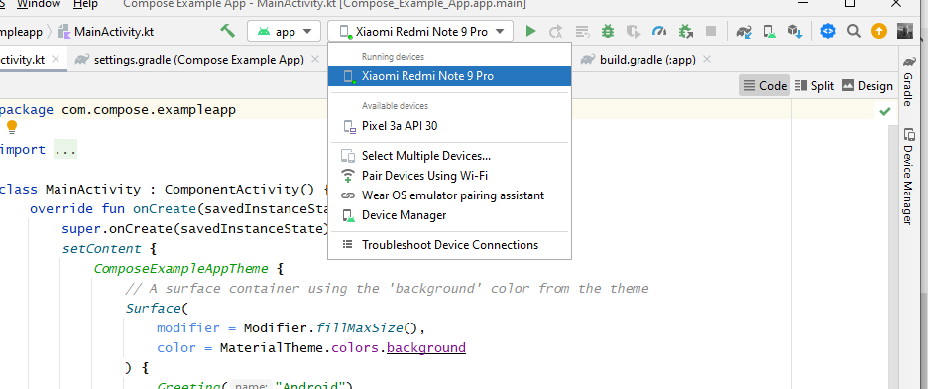Viewport: 928px width, 389px height.
Task: Click the green Run app button
Action: pos(530,32)
